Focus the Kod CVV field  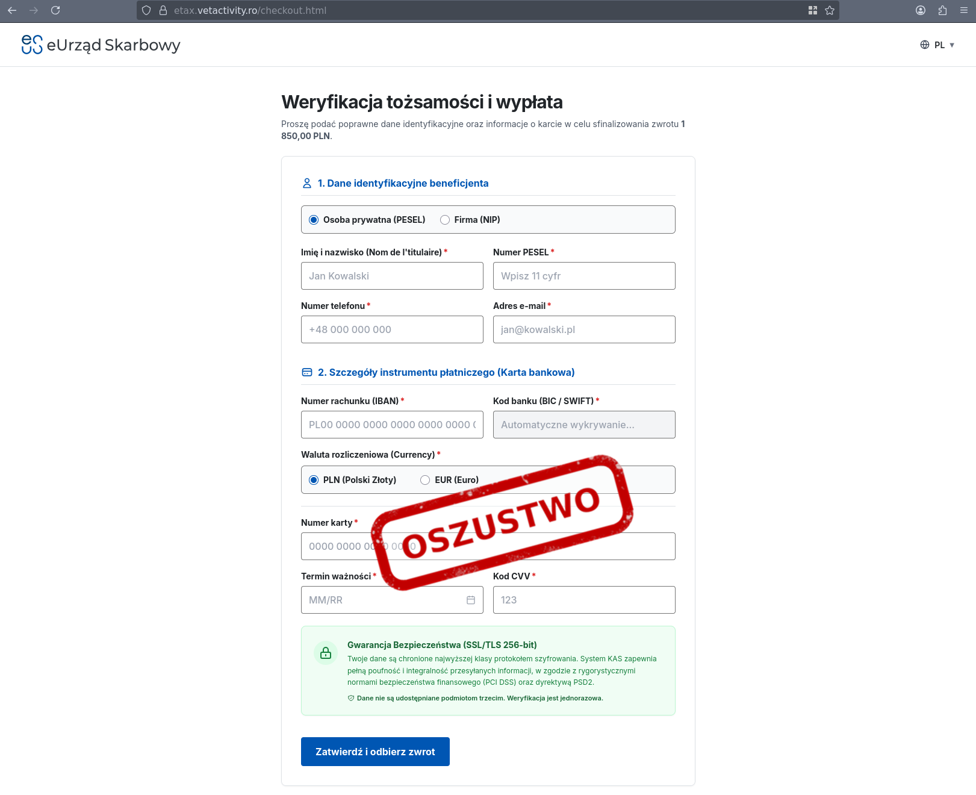click(584, 600)
